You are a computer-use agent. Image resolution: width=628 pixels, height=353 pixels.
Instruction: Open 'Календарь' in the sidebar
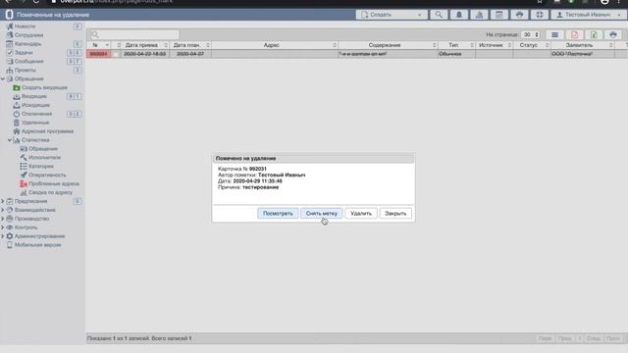pos(27,44)
